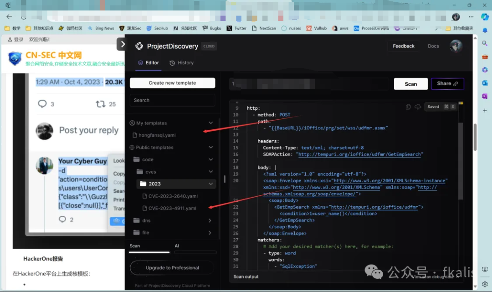Viewport: 492px width, 292px height.
Task: Open the nusses bookmark
Action: [x=291, y=28]
